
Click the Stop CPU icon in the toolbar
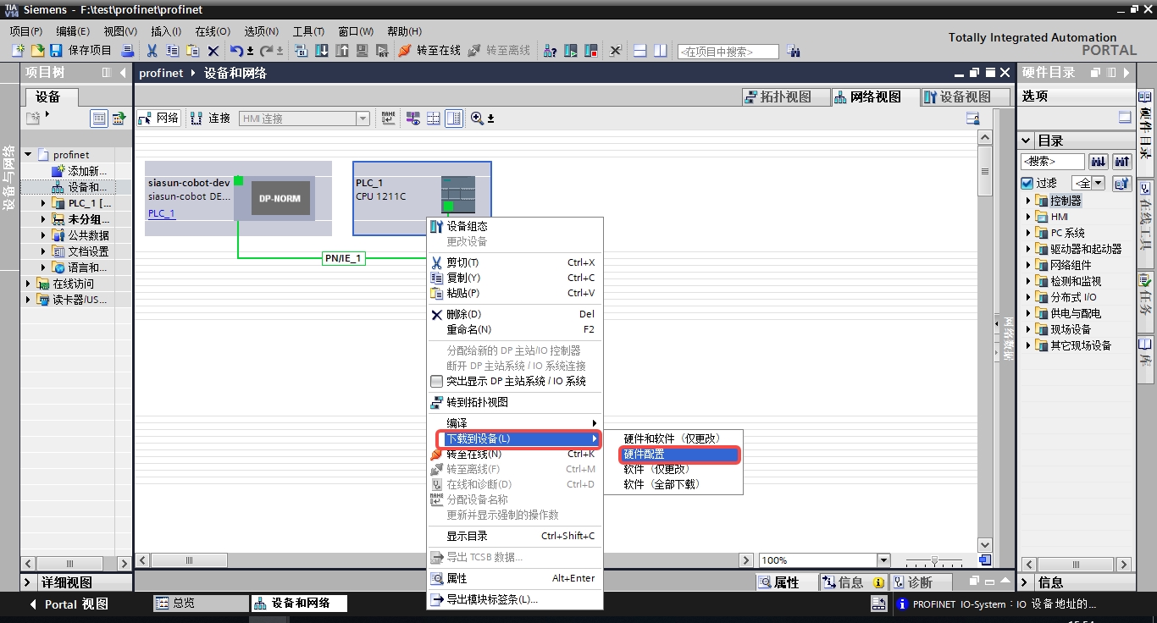click(590, 51)
